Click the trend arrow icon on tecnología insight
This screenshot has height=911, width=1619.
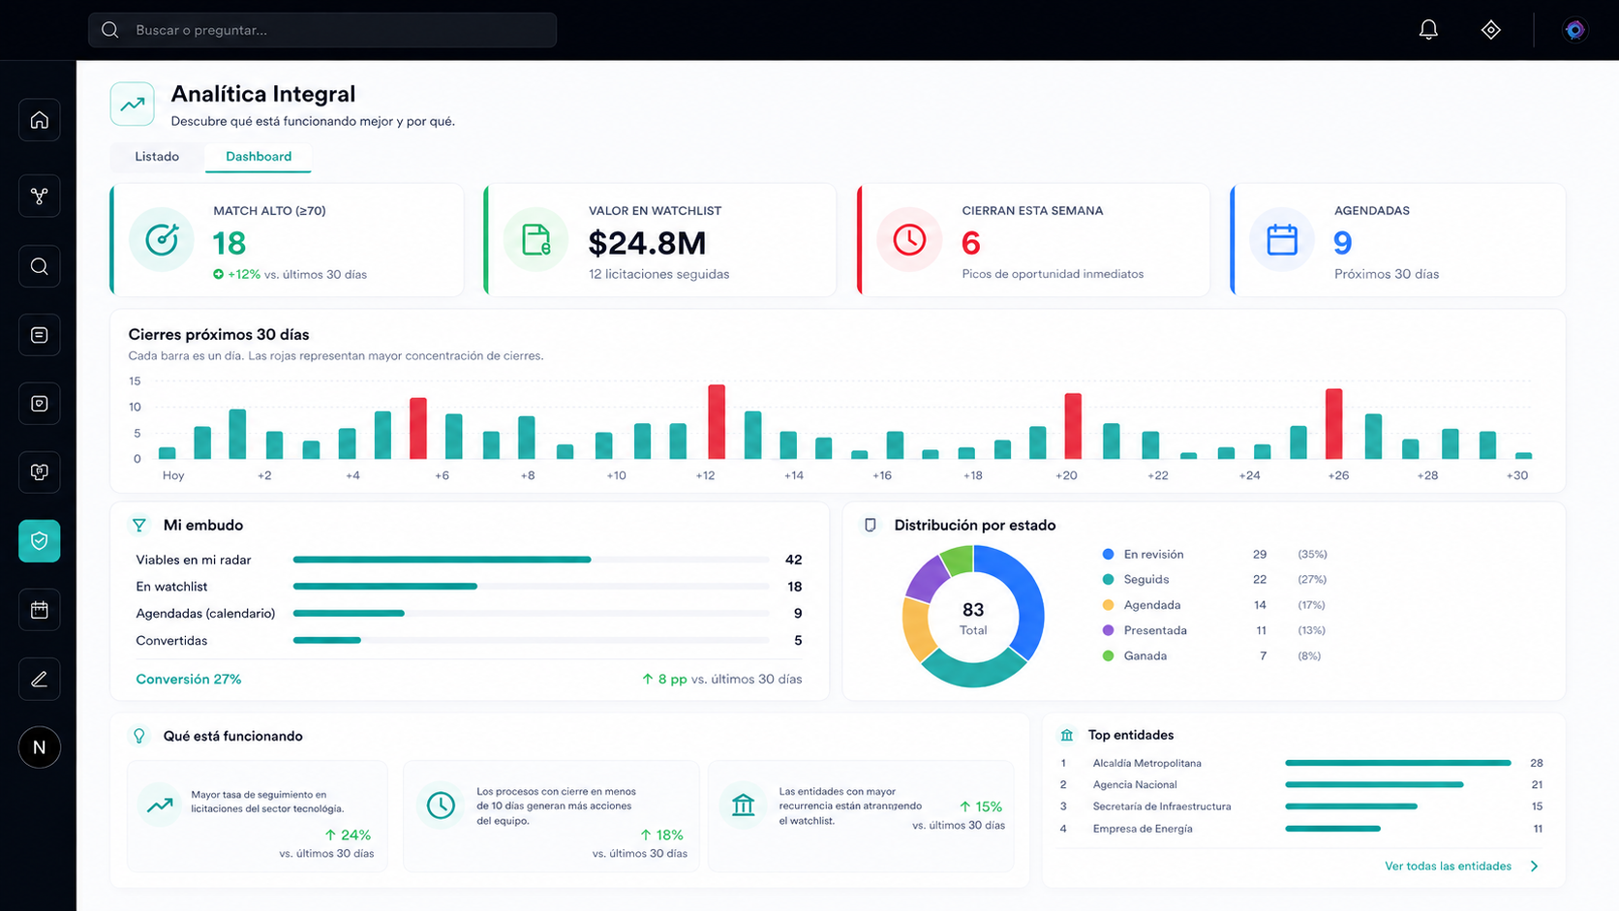tap(160, 805)
